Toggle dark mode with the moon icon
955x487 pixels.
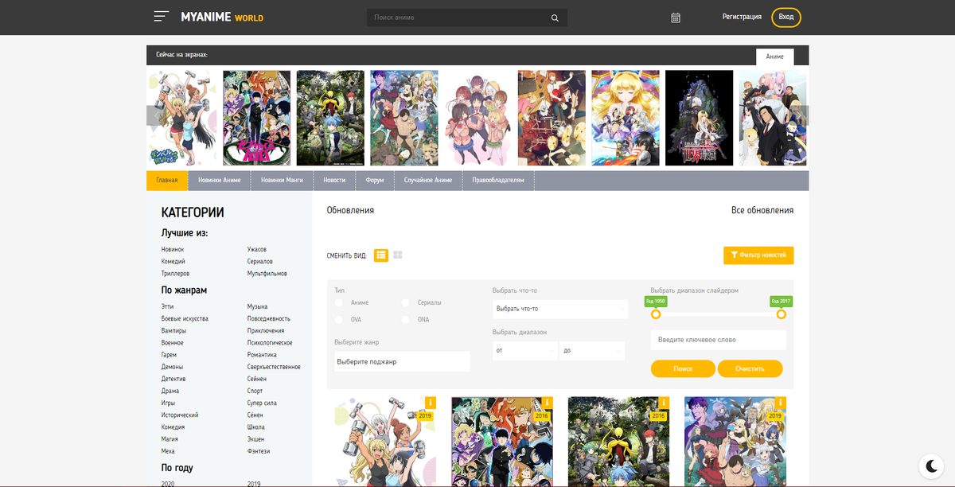click(x=931, y=466)
